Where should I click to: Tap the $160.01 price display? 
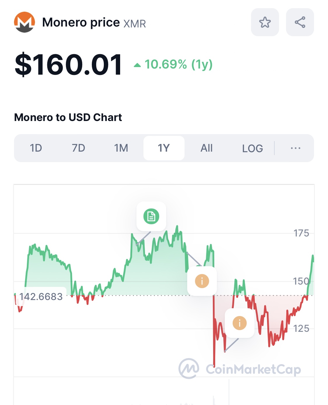coord(69,64)
